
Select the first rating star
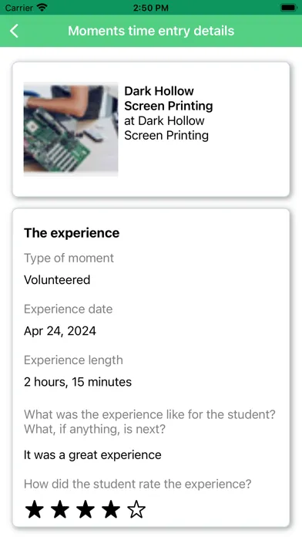[35, 509]
